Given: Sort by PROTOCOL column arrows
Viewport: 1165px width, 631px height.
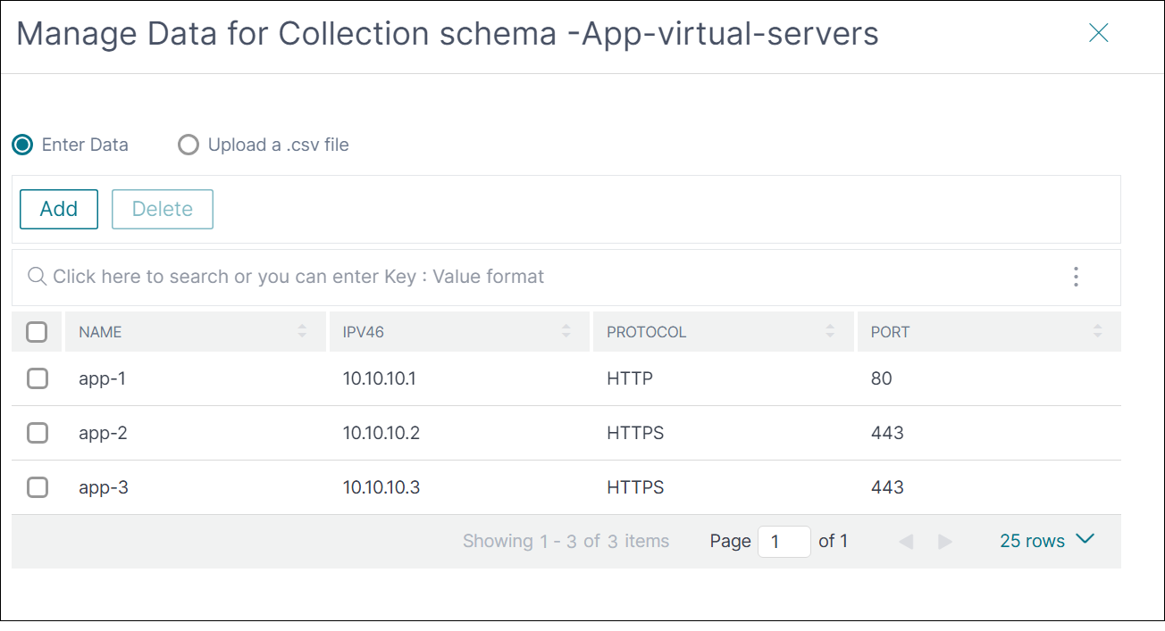Looking at the screenshot, I should tap(830, 332).
